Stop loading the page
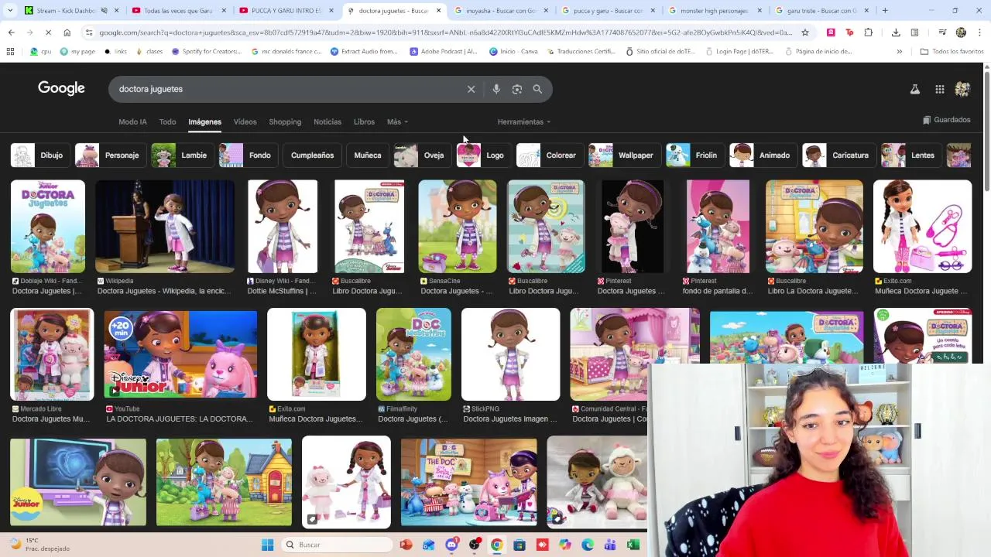 tap(48, 32)
